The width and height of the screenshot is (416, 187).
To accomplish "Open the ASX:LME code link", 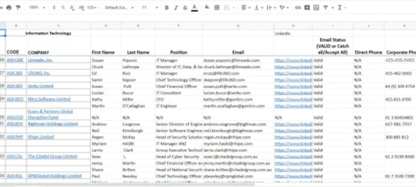I will (15, 60).
